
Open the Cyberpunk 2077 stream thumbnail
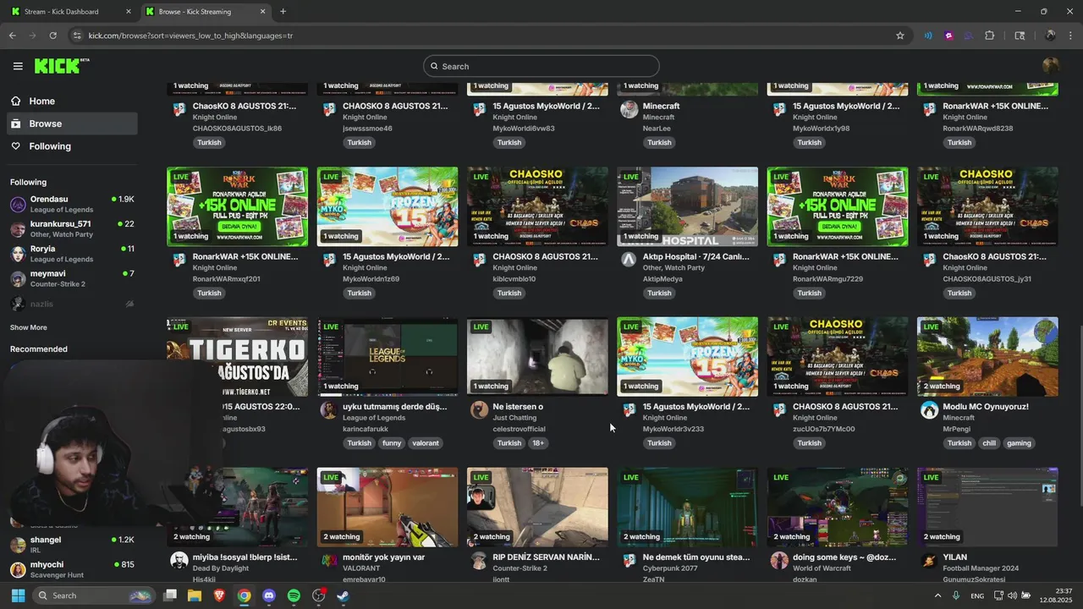pos(687,507)
